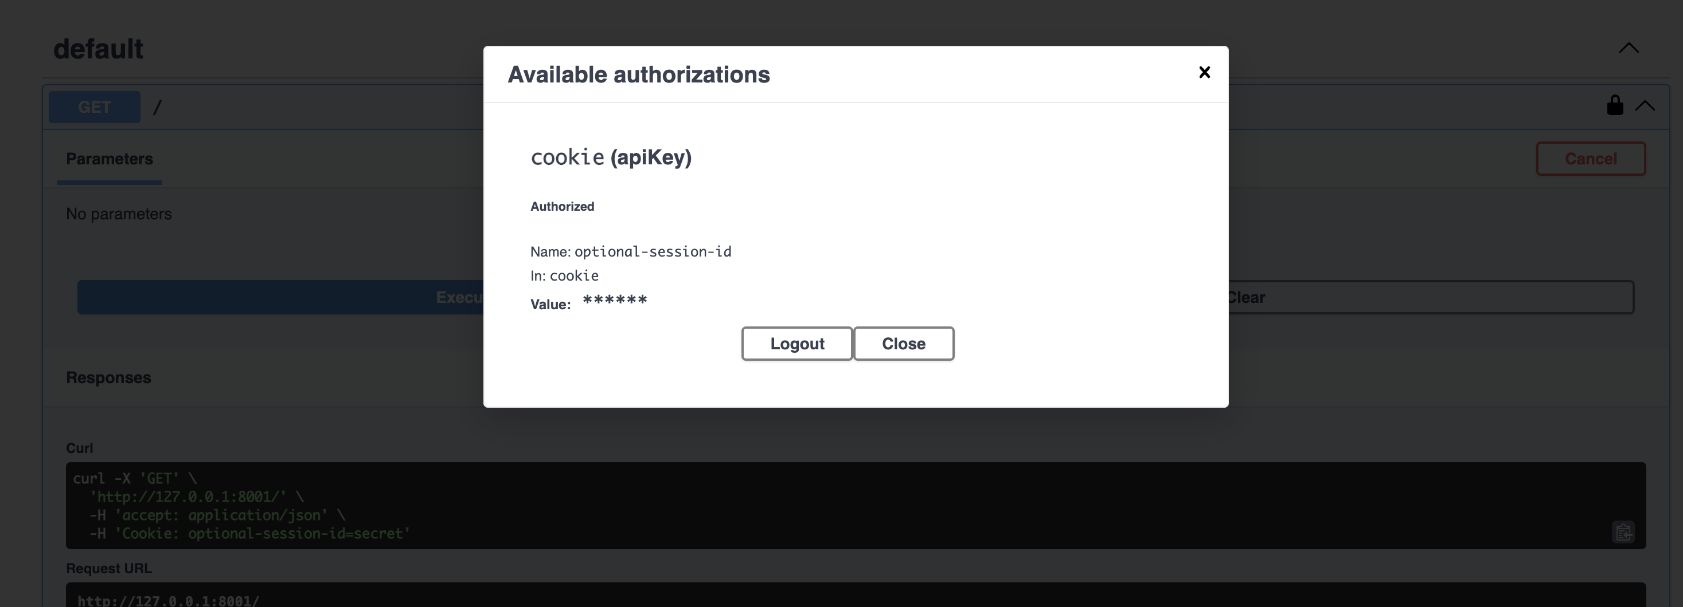1683x607 pixels.
Task: Click the Logout button
Action: (x=797, y=344)
